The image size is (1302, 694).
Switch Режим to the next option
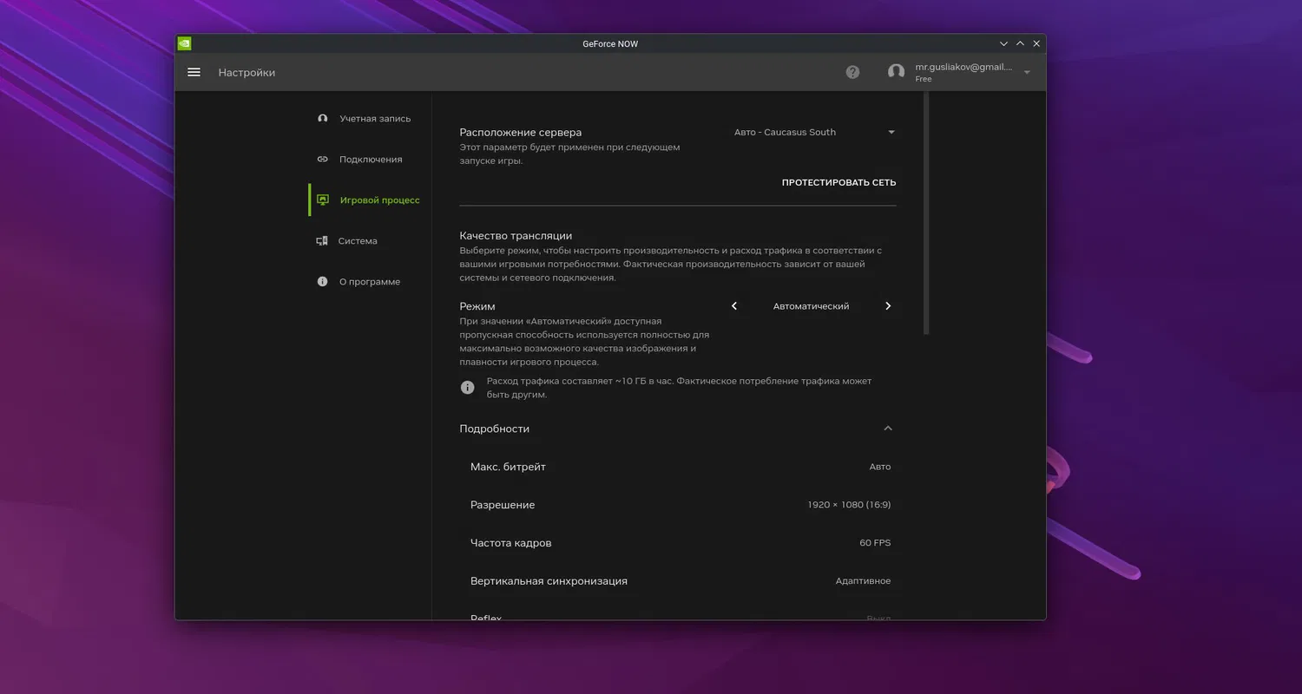[888, 306]
